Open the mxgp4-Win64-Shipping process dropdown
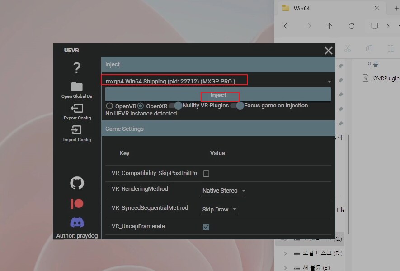This screenshot has width=400, height=271. tap(218, 81)
